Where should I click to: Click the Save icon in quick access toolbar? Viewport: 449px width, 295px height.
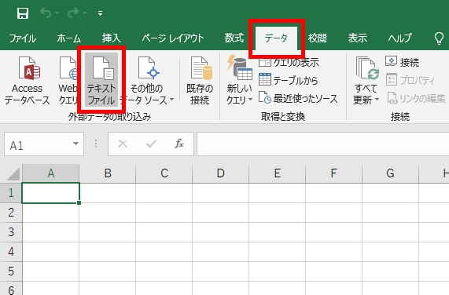(23, 13)
